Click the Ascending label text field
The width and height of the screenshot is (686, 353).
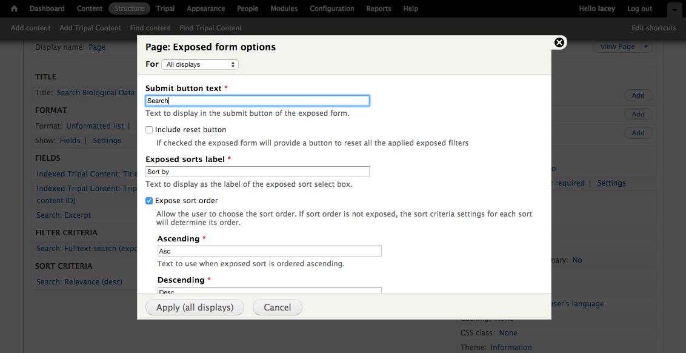(x=269, y=251)
